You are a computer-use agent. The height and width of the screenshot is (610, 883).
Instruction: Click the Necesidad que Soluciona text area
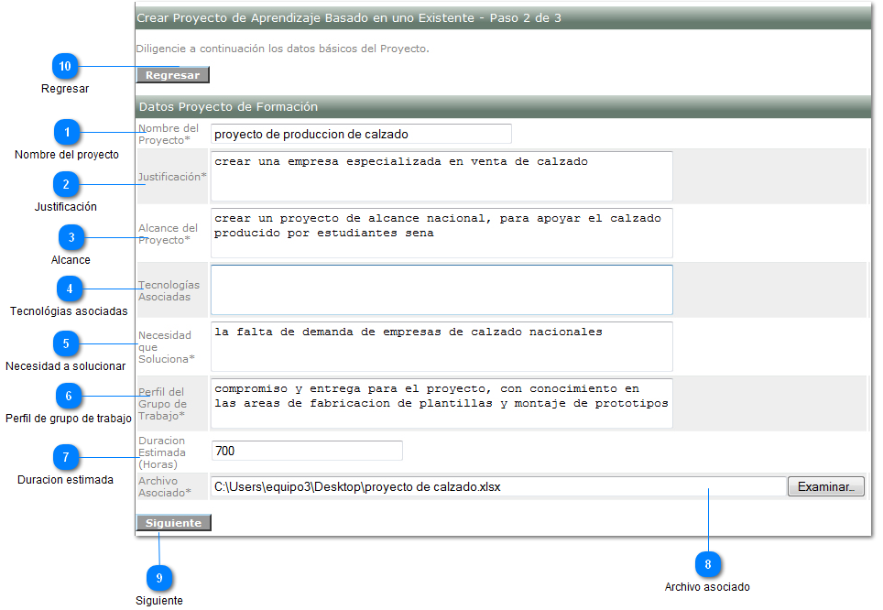441,347
